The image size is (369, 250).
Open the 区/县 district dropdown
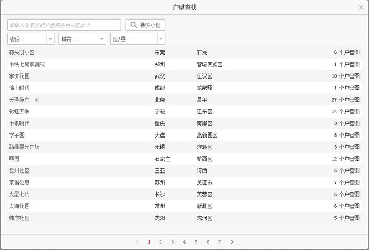point(161,39)
